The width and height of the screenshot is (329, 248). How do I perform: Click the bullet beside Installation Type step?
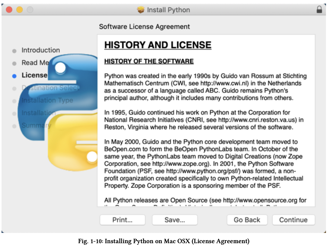point(14,100)
